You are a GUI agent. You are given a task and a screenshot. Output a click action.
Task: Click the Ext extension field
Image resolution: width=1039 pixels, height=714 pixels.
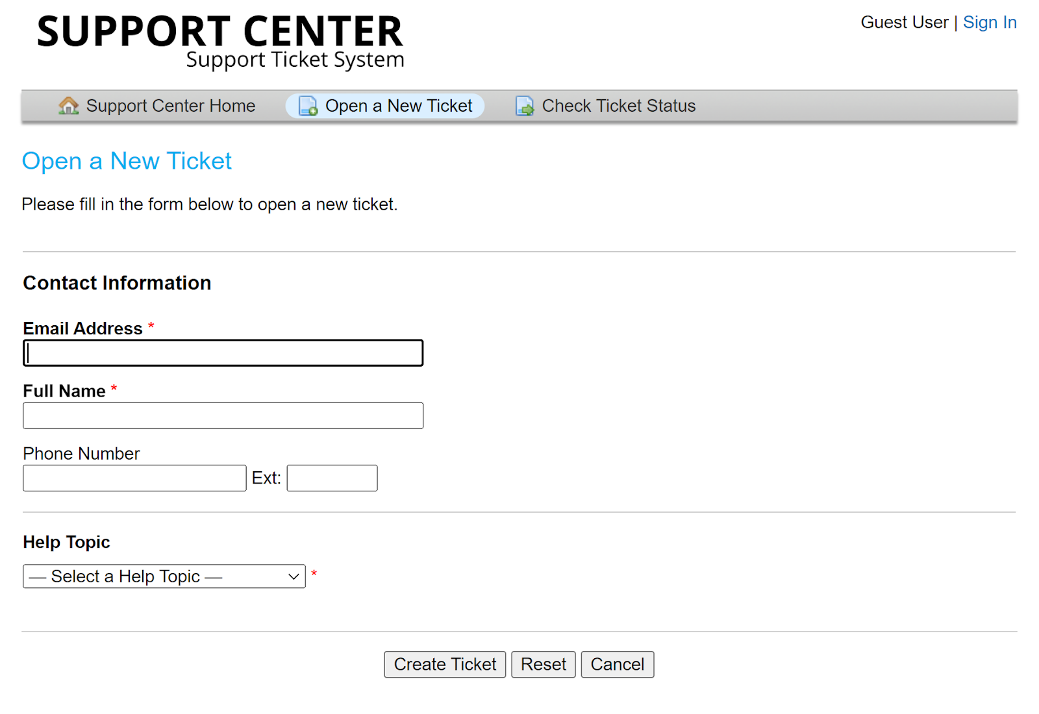tap(332, 478)
